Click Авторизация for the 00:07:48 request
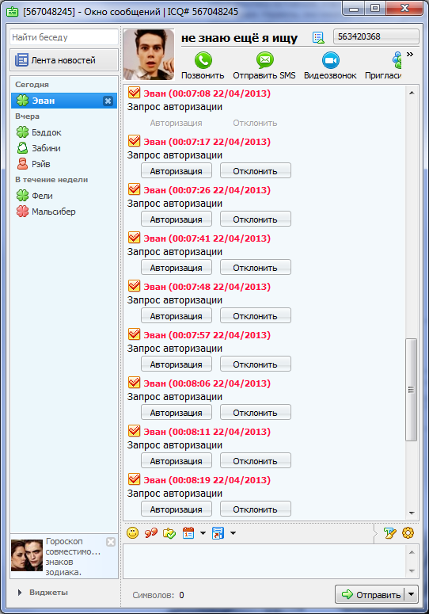The image size is (429, 614). pyautogui.click(x=177, y=315)
